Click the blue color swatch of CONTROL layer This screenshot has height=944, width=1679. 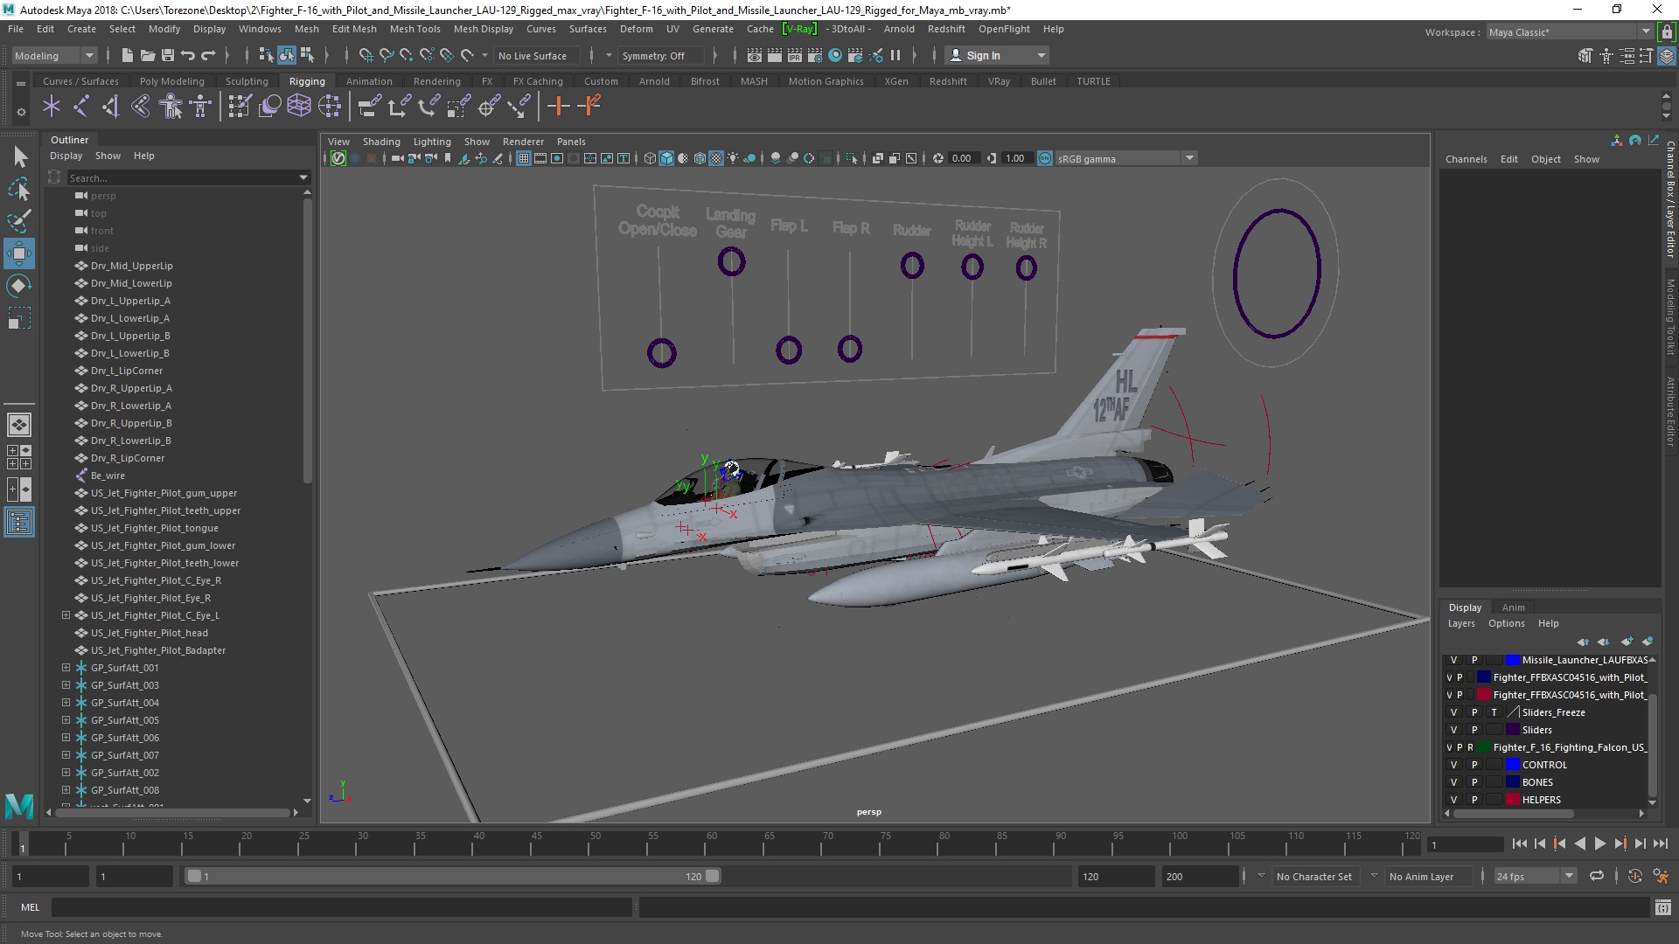tap(1513, 765)
